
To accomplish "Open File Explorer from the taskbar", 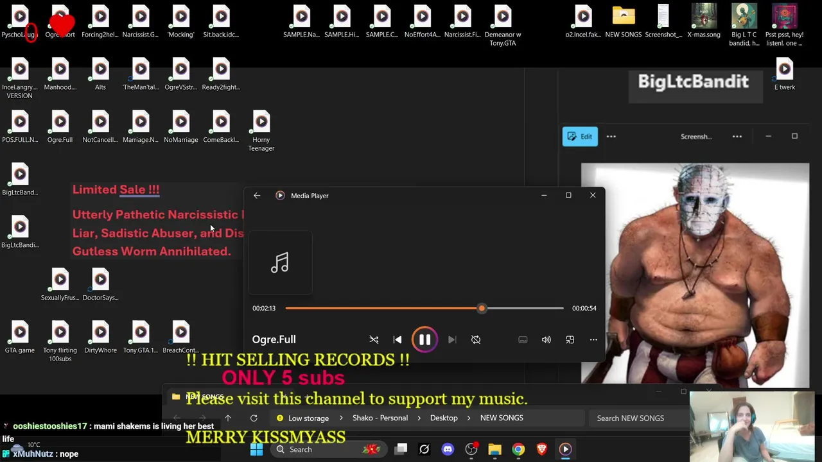I will tap(494, 450).
